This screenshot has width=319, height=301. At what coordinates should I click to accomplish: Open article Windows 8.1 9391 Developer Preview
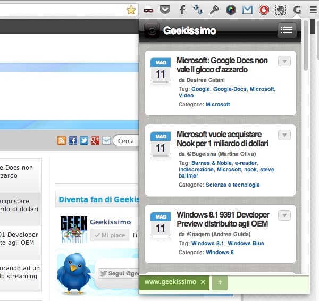pos(223,219)
